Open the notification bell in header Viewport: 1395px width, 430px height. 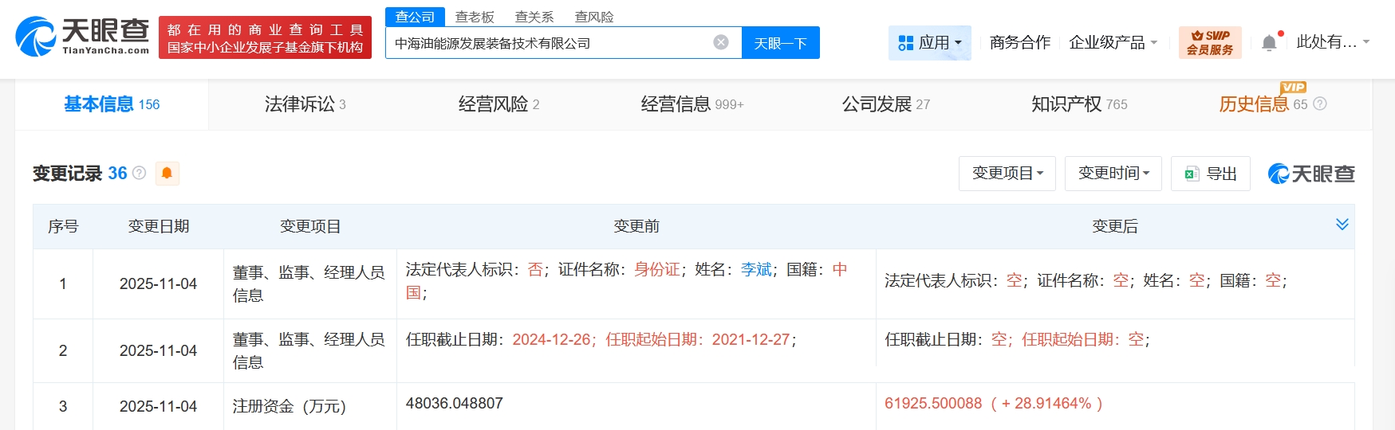(1269, 43)
